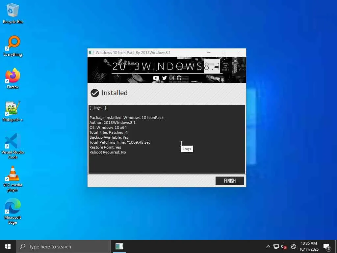The height and width of the screenshot is (253, 337).
Task: Select the Microsoft Edge desktop shortcut
Action: (x=13, y=211)
